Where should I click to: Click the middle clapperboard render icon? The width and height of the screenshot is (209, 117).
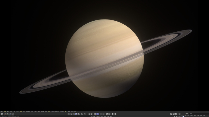[174, 114]
